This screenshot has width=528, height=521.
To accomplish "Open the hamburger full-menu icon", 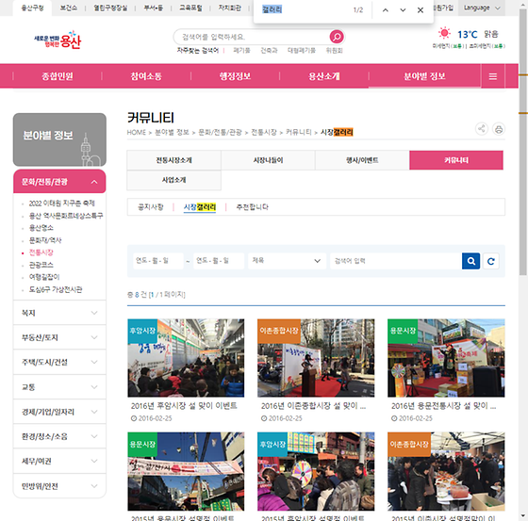I will (492, 76).
